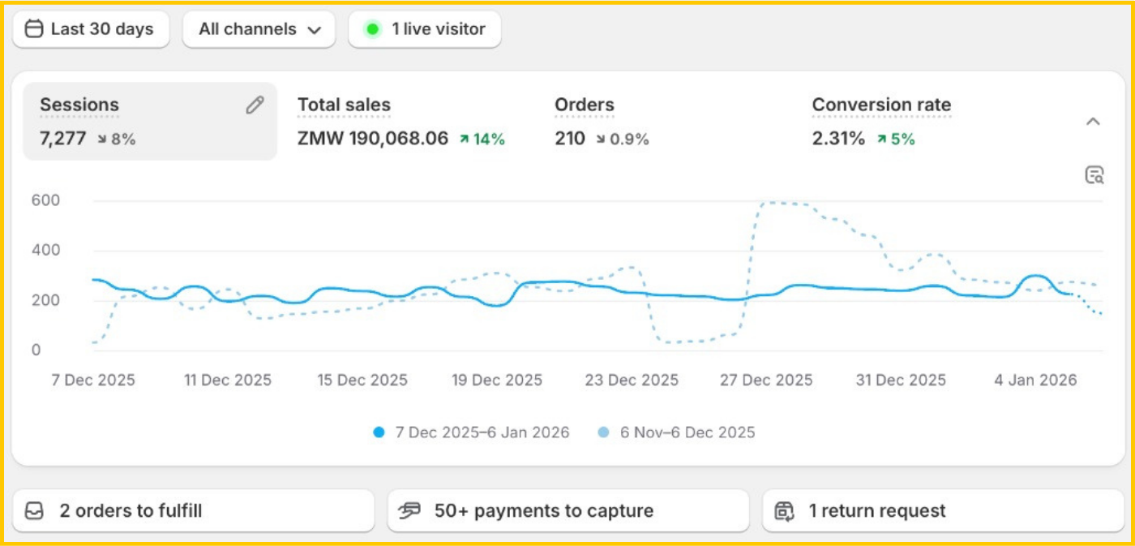Collapse the metrics panel with chevron

(1093, 122)
